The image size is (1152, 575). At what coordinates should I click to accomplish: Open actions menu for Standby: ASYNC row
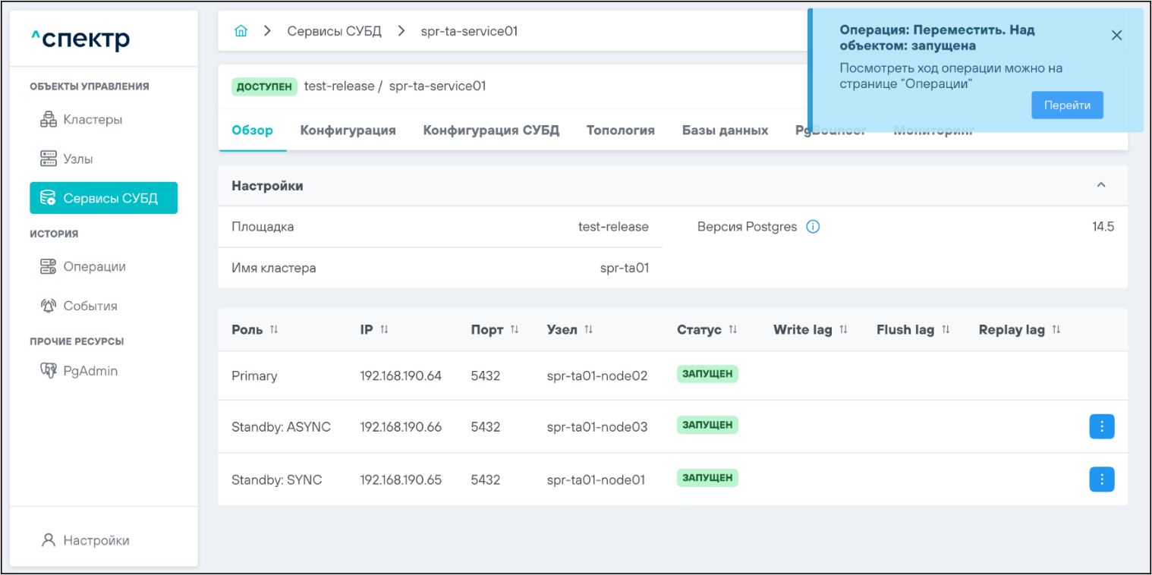click(1101, 427)
